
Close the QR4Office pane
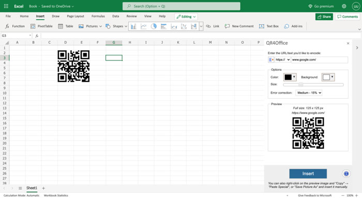[348, 43]
